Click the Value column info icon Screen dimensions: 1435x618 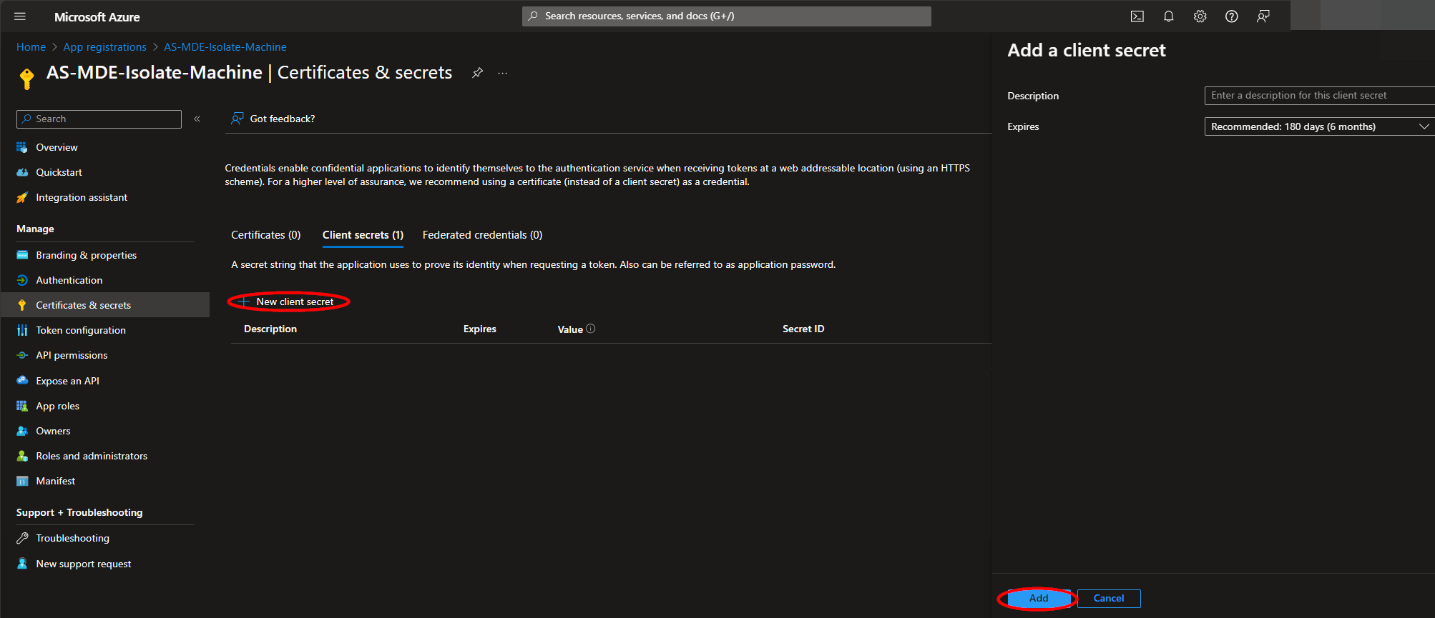point(591,329)
